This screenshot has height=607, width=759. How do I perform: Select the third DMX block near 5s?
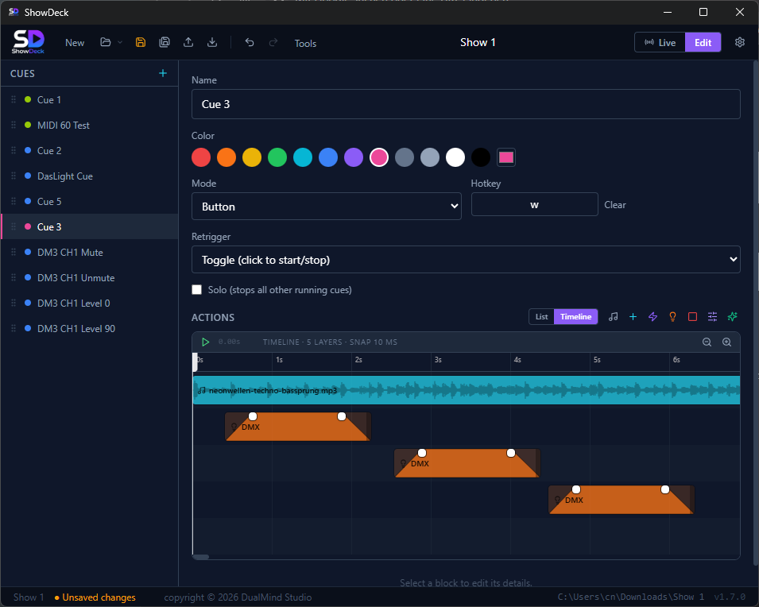click(621, 501)
